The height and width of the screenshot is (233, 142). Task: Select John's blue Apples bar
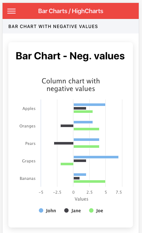pos(89,104)
